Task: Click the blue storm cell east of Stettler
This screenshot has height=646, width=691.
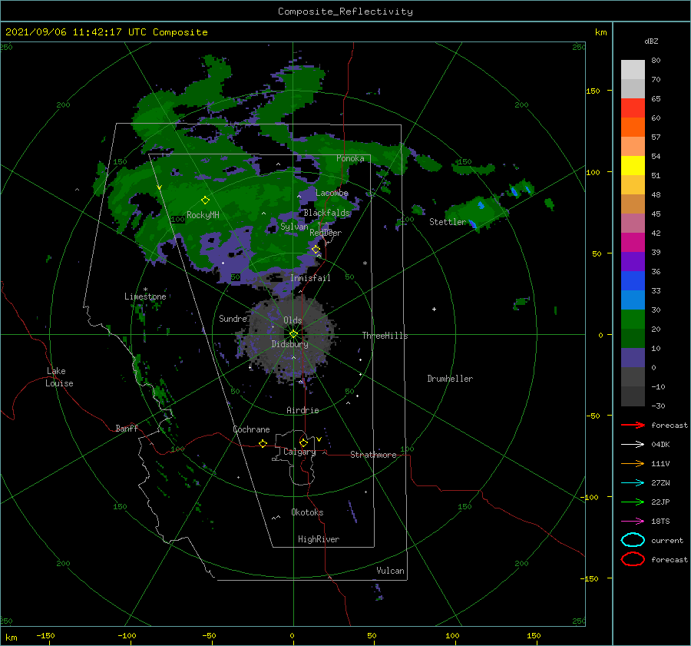Action: (481, 205)
